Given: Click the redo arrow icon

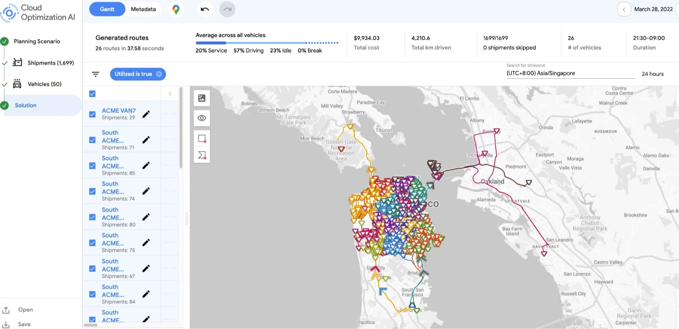Looking at the screenshot, I should pos(227,9).
